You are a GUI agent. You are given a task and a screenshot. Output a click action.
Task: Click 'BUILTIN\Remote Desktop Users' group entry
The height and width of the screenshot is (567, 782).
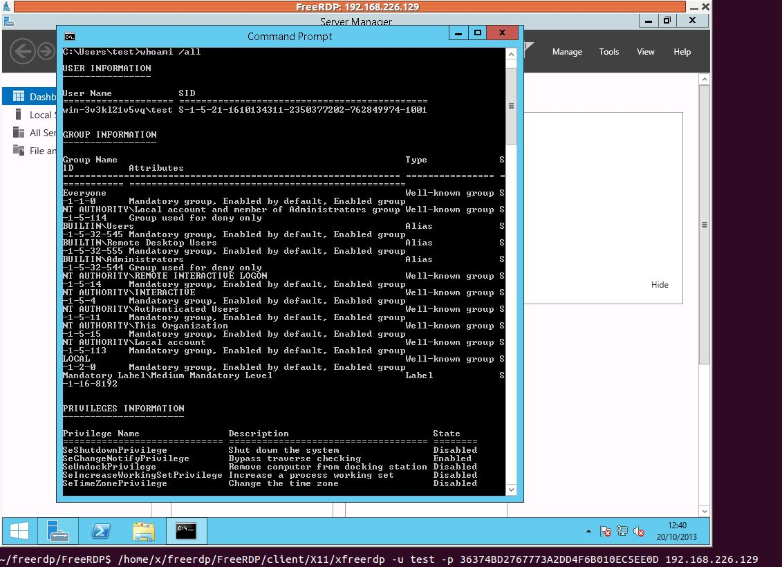tap(140, 243)
